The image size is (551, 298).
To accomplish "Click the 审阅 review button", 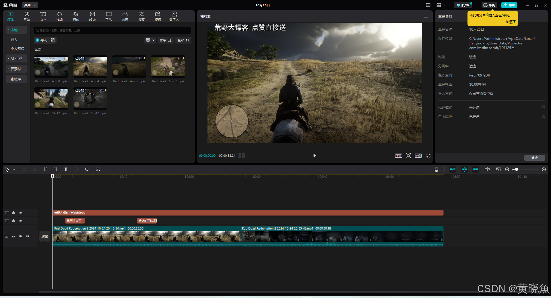I will pyautogui.click(x=489, y=5).
